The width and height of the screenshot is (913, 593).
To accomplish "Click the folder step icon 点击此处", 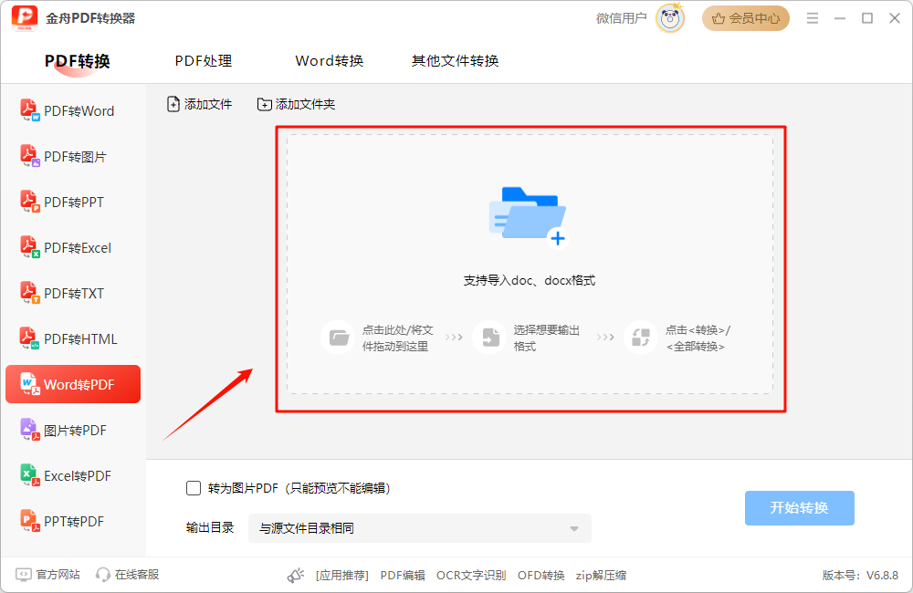I will [x=338, y=337].
